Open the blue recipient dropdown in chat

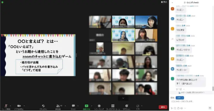coord(180,98)
